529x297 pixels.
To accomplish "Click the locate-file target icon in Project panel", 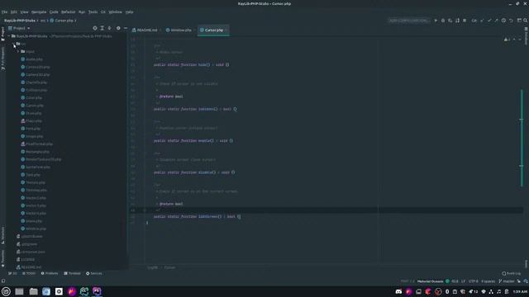I will [x=95, y=28].
